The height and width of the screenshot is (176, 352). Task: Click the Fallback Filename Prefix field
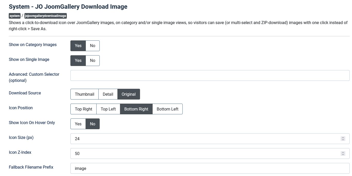pyautogui.click(x=210, y=168)
